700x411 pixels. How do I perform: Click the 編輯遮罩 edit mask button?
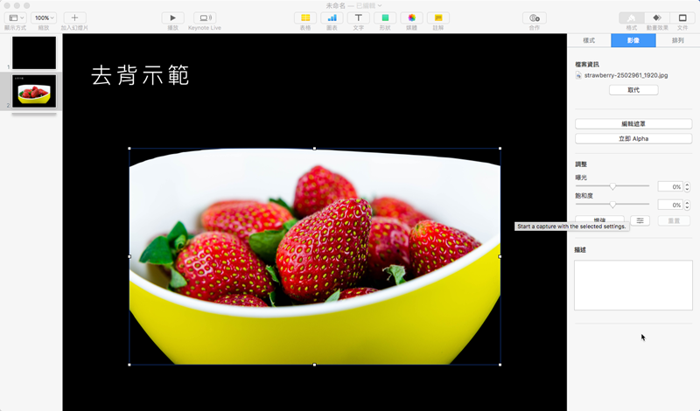coord(633,123)
